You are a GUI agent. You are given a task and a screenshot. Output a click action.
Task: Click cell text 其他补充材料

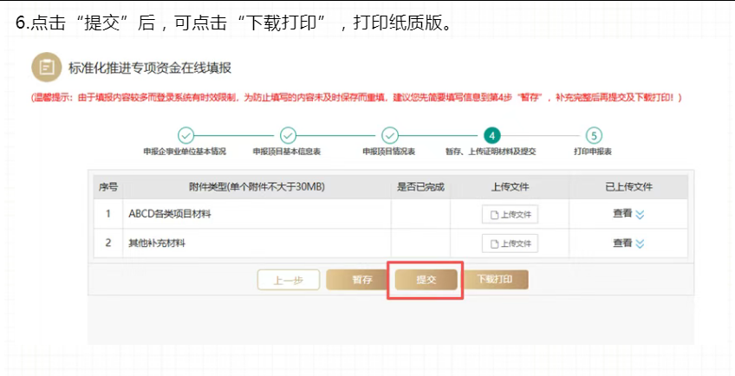(157, 243)
